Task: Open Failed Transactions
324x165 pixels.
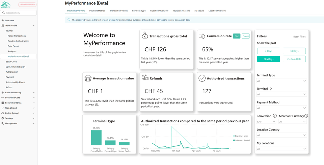Action: [x=17, y=36]
